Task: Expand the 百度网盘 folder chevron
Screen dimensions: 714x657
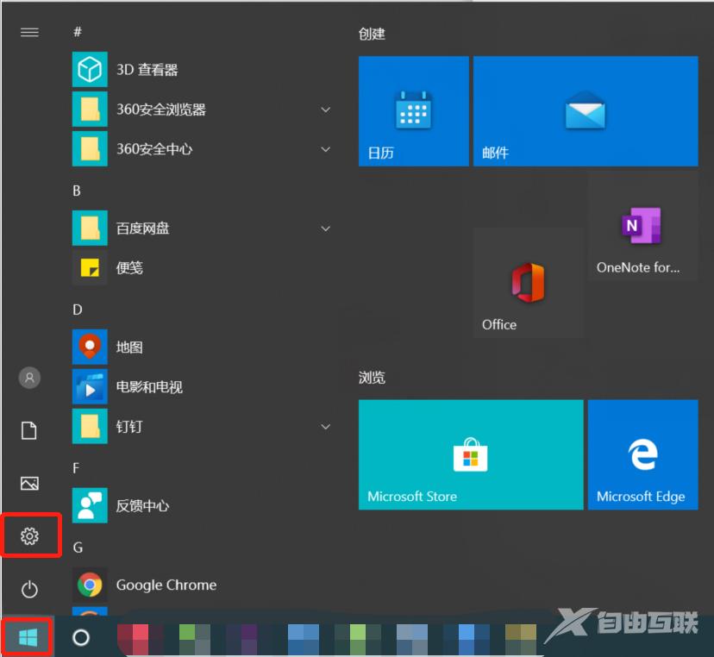Action: [326, 228]
